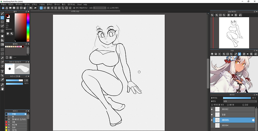Toggle the anti-aliasing checkbox in top toolbar
Viewport: 258px width, 131px height.
[74, 8]
